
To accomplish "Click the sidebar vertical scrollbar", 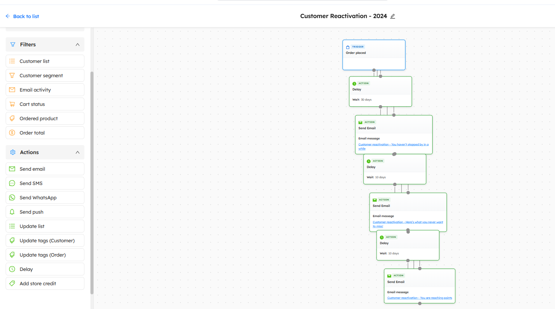I will (x=92, y=181).
